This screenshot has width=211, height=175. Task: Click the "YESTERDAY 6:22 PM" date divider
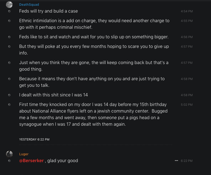click(34, 139)
